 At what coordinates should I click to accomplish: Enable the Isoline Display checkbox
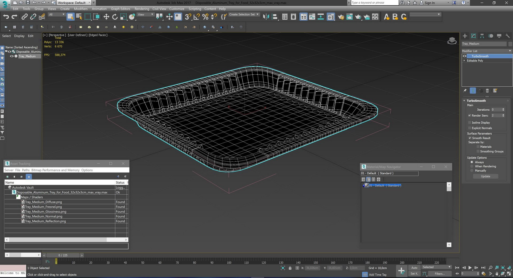click(469, 123)
